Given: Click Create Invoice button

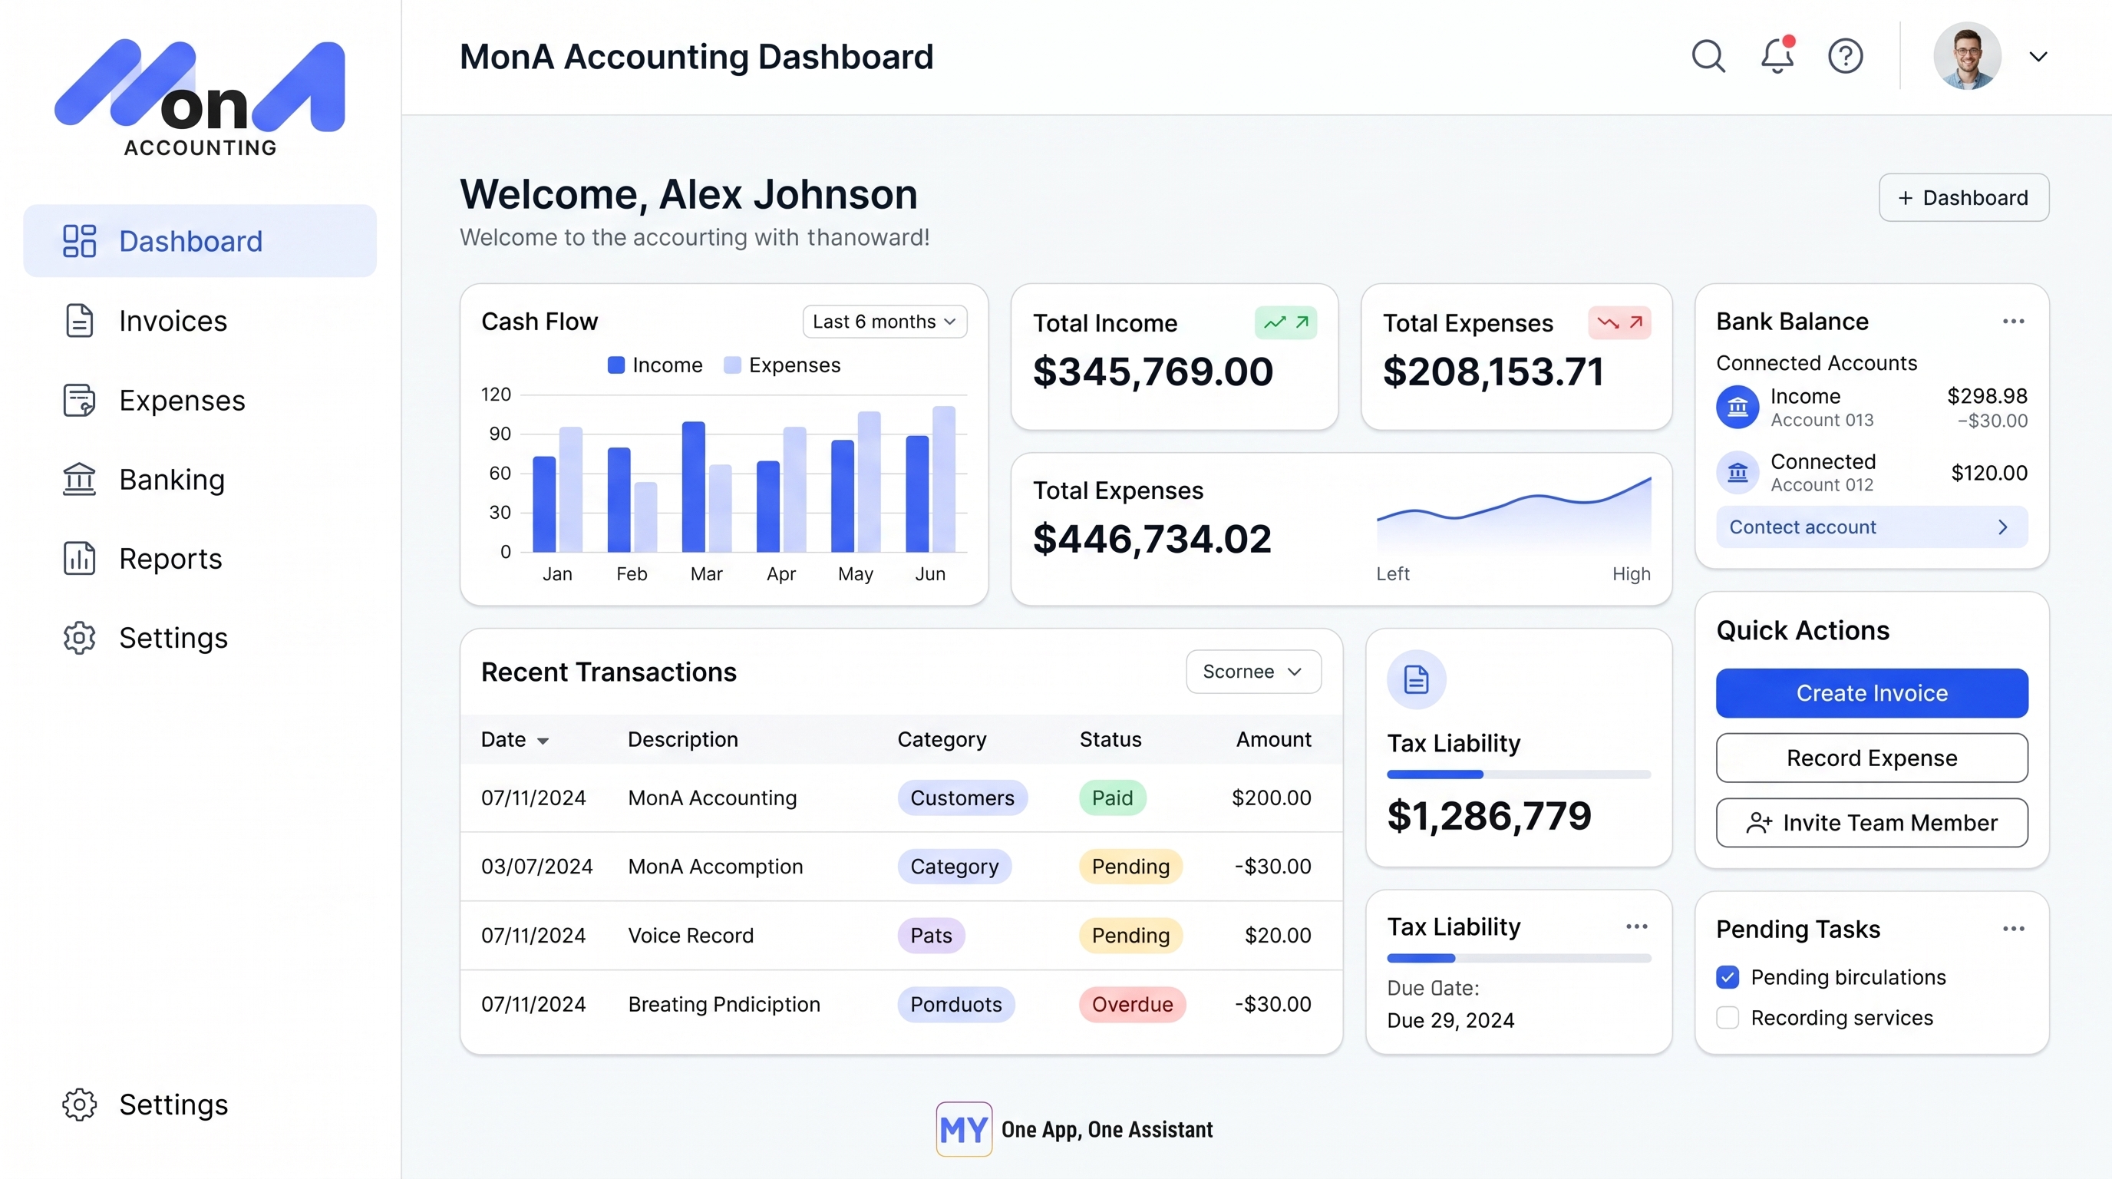Looking at the screenshot, I should click(1872, 693).
